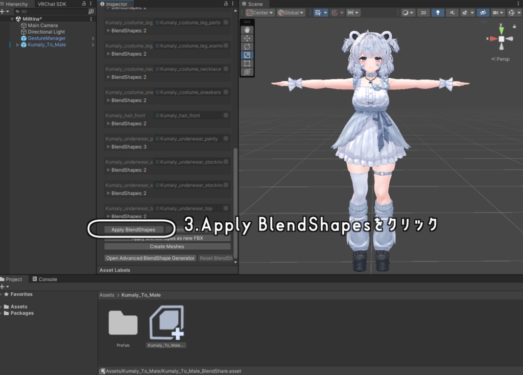
Task: Select the Hand view tool
Action: point(247,30)
